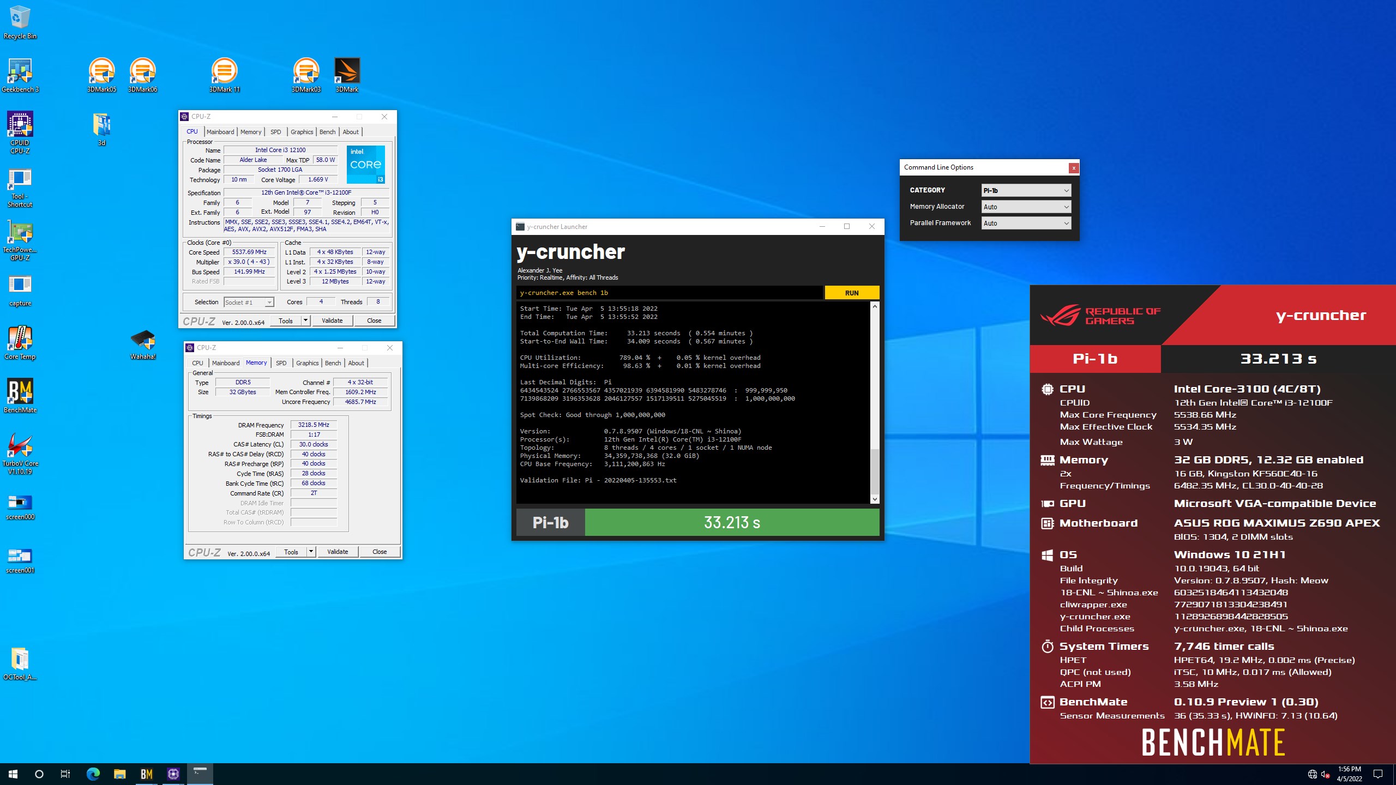Screen dimensions: 1396x785
Task: Select the screen001 image file
Action: (20, 560)
